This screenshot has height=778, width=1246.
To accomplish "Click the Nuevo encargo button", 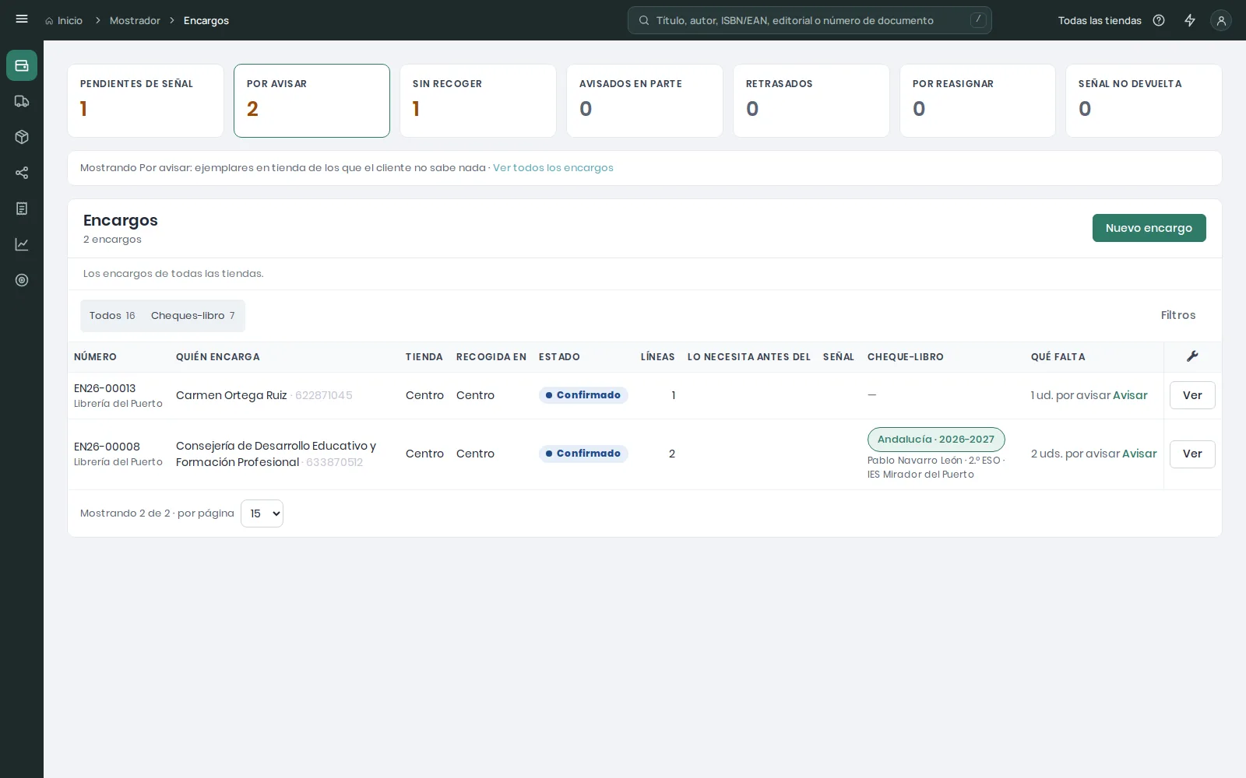I will click(x=1149, y=228).
